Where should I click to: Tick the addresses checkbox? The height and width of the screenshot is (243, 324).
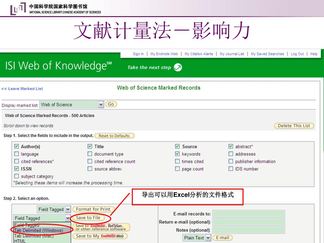pyautogui.click(x=231, y=154)
